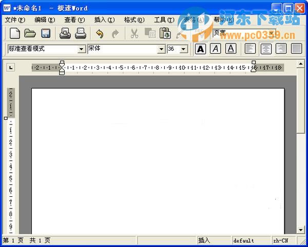
Task: Click the L tab-stop type selector
Action: 11,68
